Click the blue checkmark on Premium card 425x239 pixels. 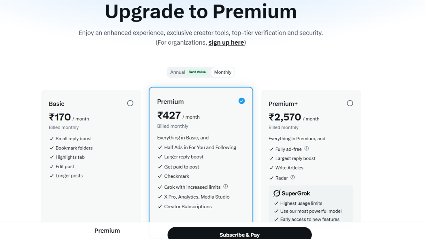[242, 101]
